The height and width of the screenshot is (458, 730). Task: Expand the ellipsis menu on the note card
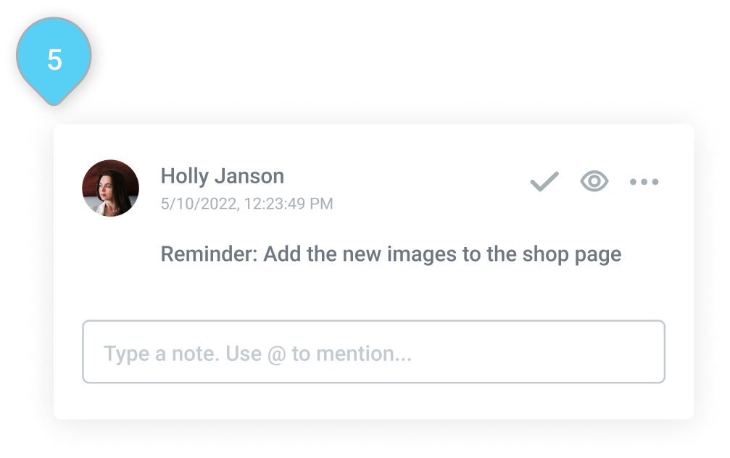644,182
